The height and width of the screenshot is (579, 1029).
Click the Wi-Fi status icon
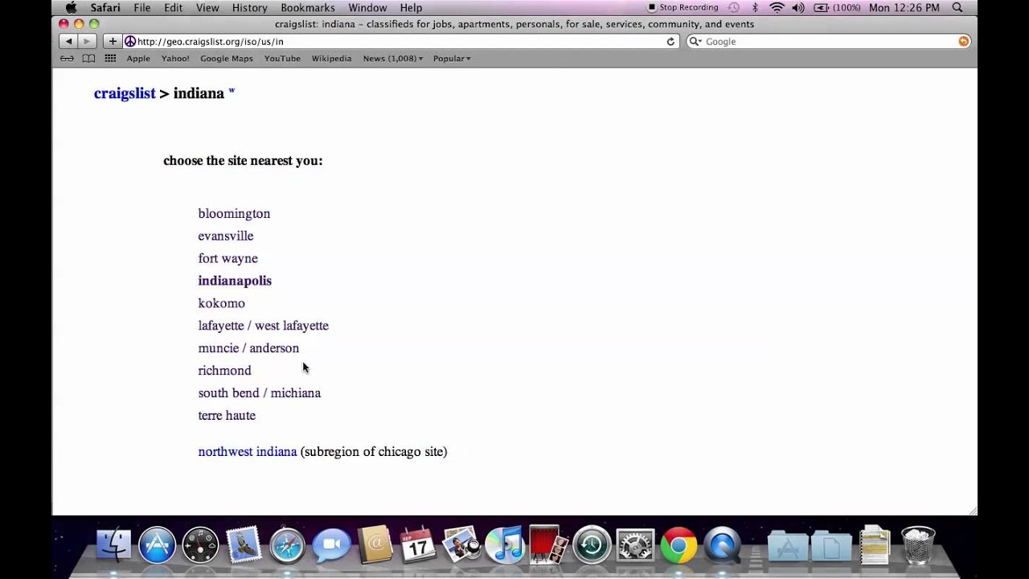[x=777, y=8]
